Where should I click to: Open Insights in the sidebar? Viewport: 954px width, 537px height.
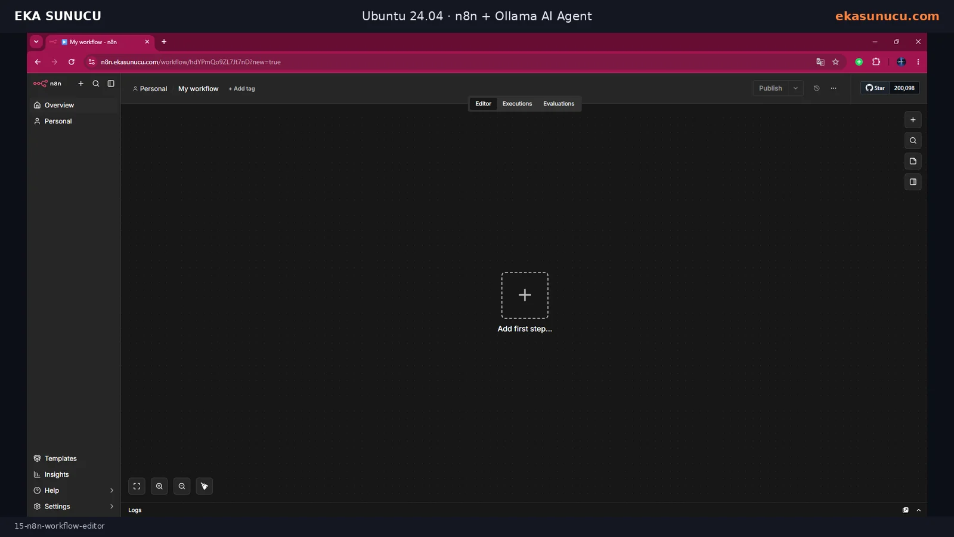[73, 474]
